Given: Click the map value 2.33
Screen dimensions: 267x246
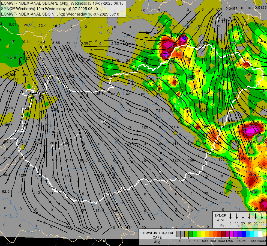Looking at the screenshot, I should click(115, 43).
